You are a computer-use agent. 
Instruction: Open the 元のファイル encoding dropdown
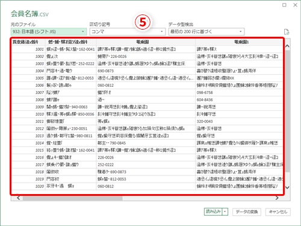pyautogui.click(x=49, y=31)
